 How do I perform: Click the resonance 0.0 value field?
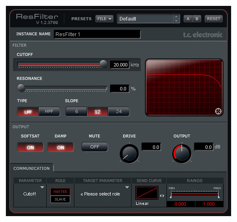pyautogui.click(x=120, y=89)
